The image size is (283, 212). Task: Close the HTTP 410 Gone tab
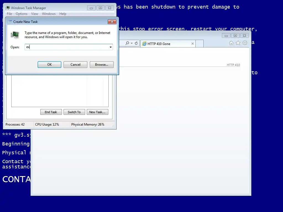[x=192, y=44]
